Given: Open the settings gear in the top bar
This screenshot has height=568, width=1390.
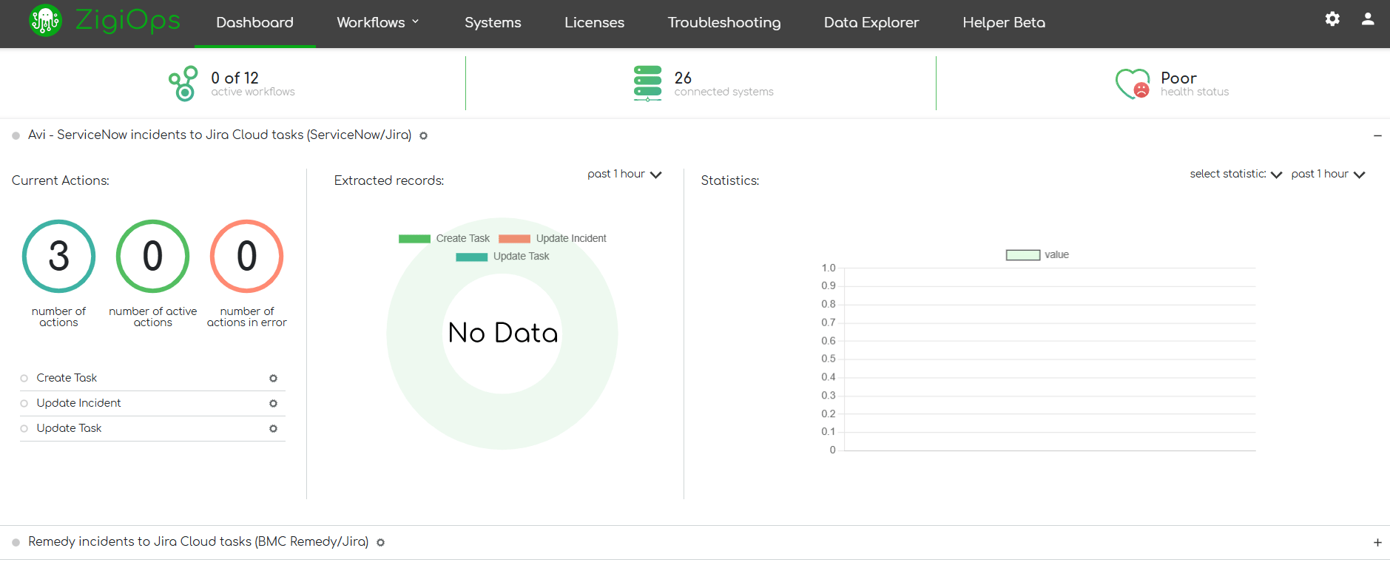Looking at the screenshot, I should pyautogui.click(x=1332, y=19).
